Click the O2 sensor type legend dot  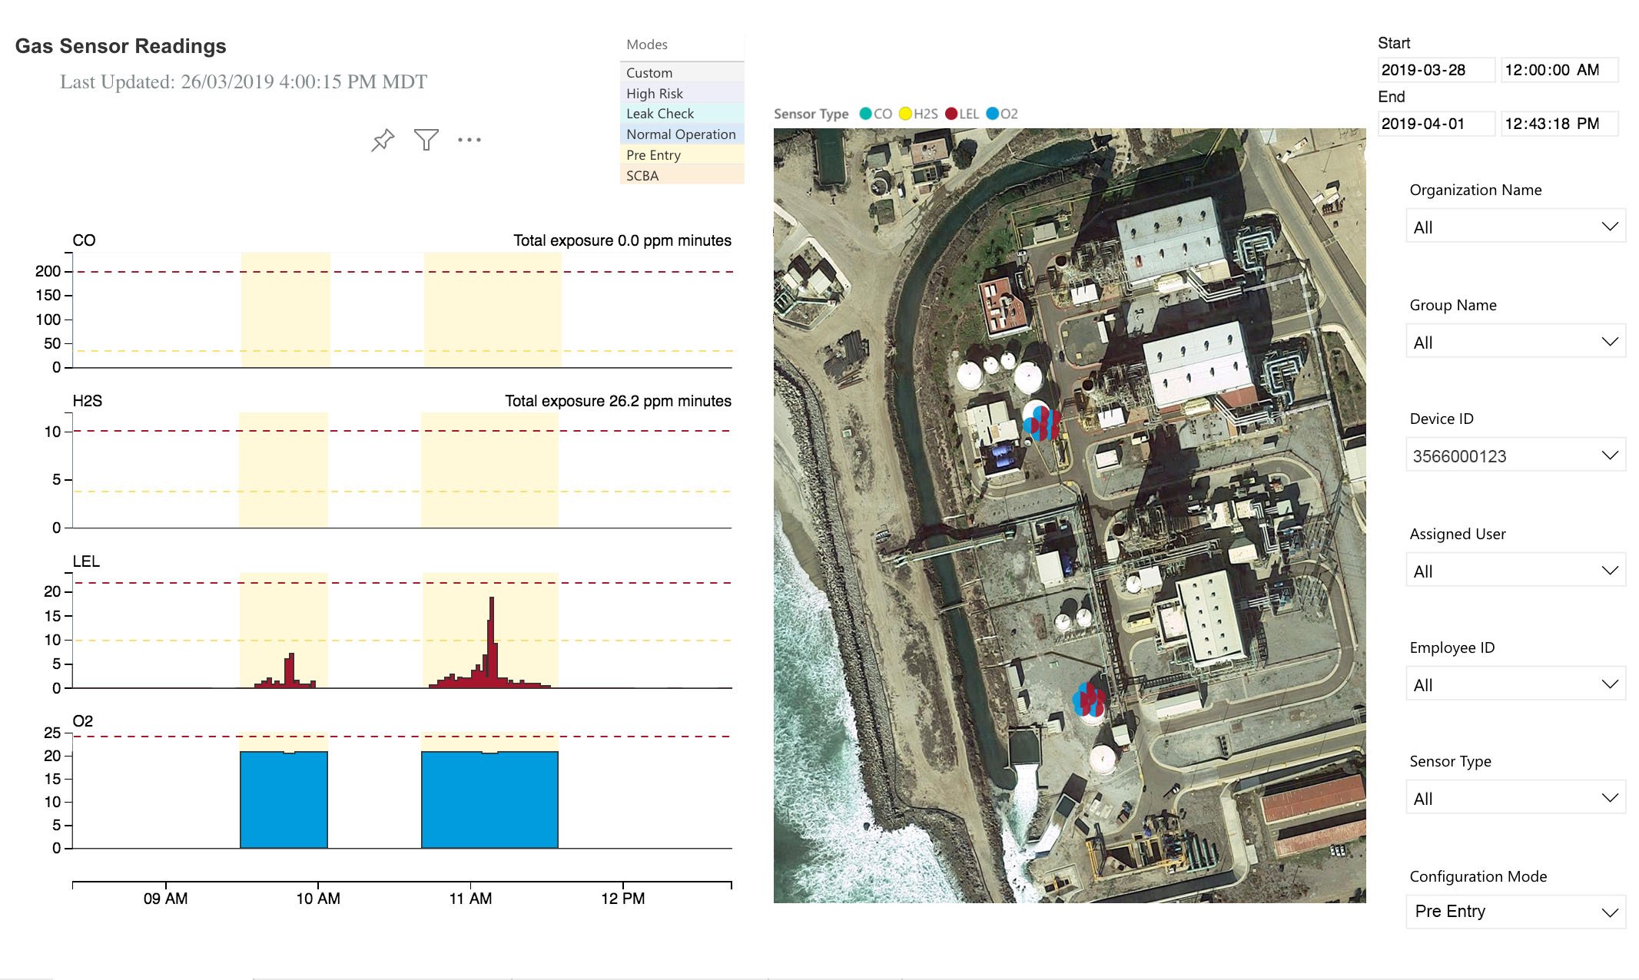tap(996, 113)
